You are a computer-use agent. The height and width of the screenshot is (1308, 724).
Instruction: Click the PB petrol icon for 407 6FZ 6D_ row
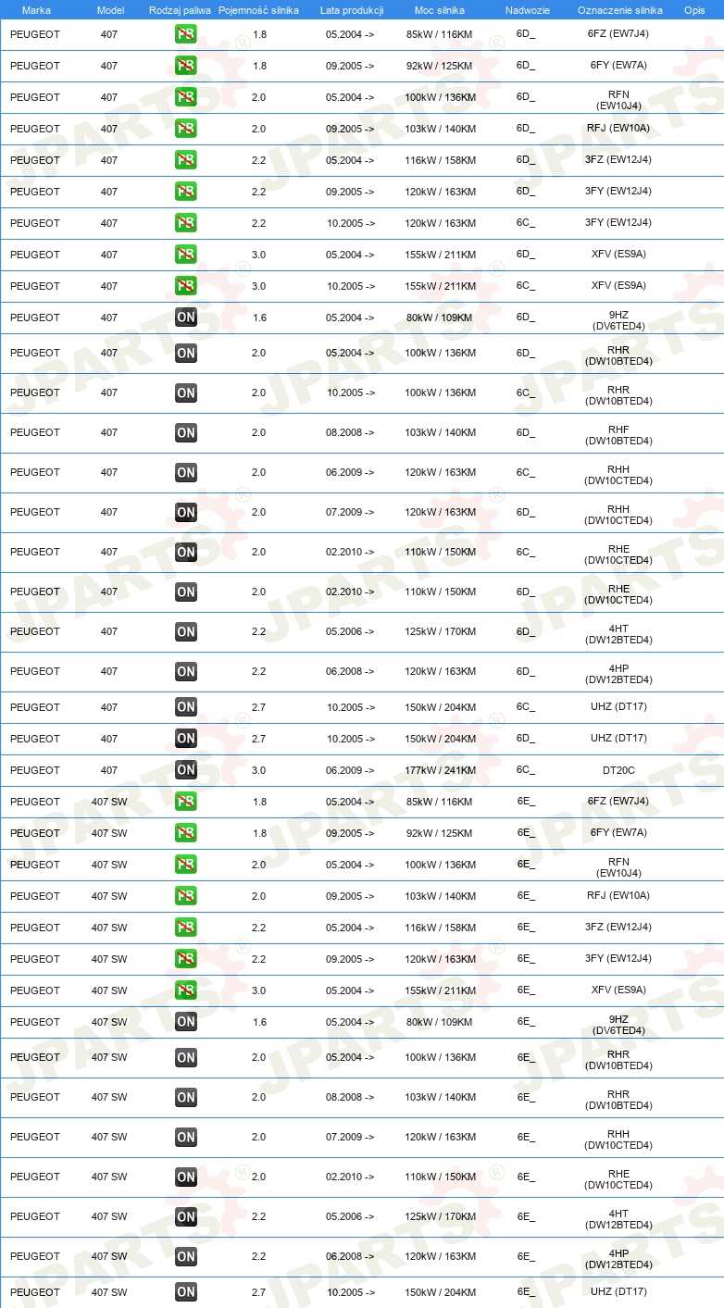pos(185,34)
